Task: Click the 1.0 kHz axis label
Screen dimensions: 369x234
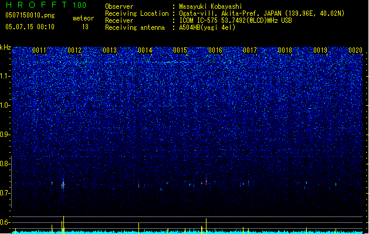Action: (x=5, y=105)
